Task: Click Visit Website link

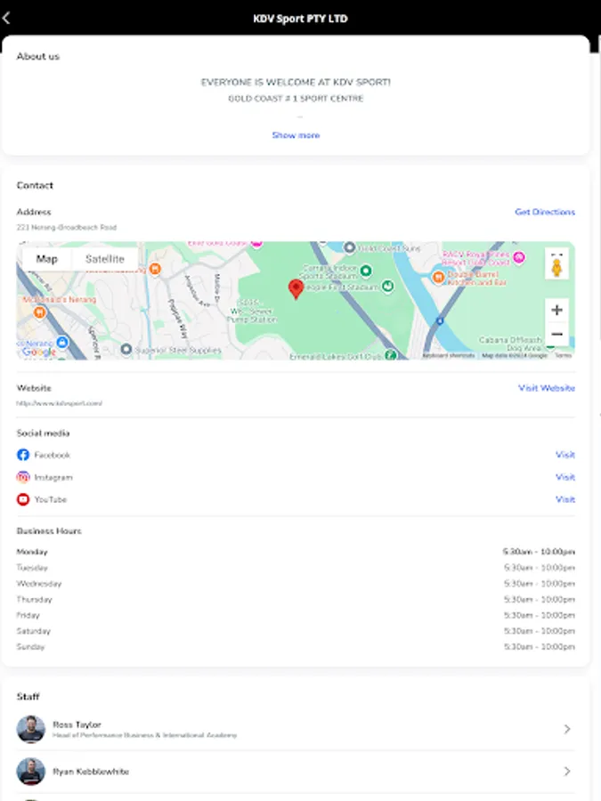Action: [547, 388]
